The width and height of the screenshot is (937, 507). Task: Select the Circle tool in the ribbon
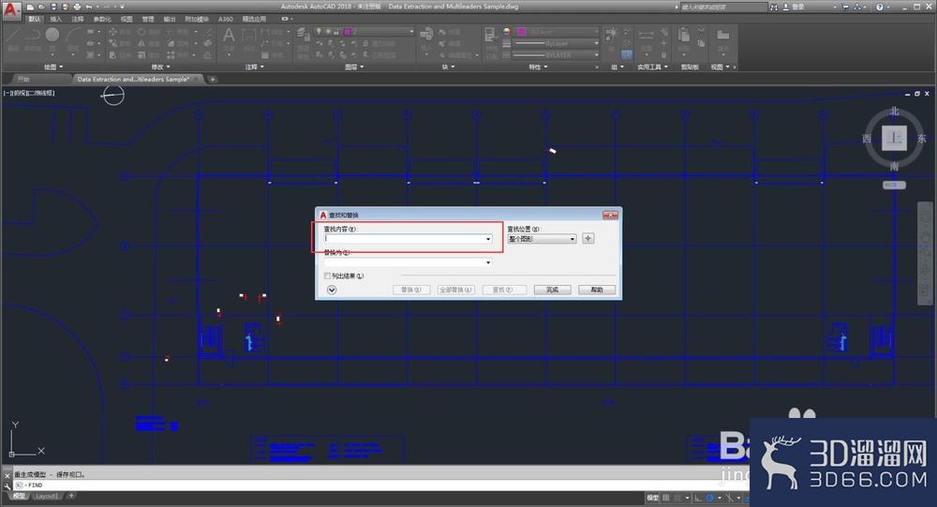click(52, 36)
